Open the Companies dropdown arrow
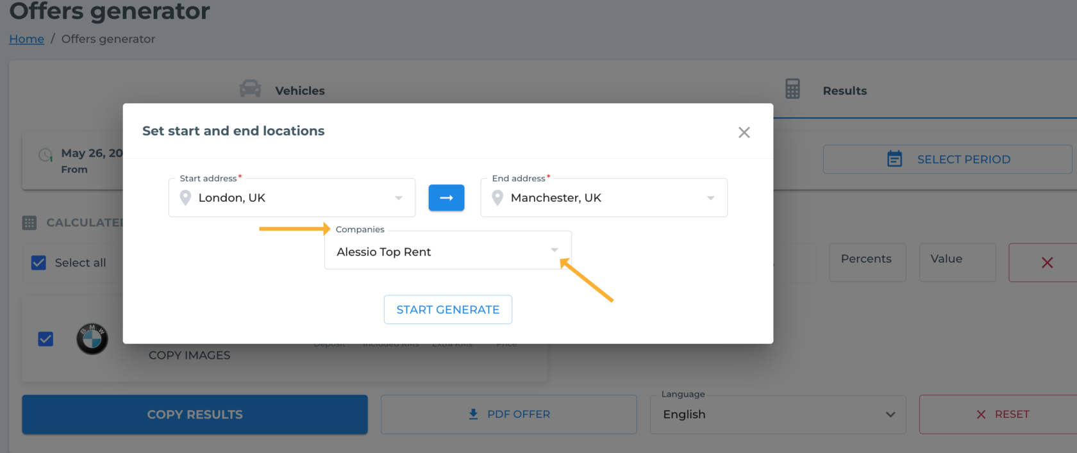The height and width of the screenshot is (453, 1077). click(x=555, y=250)
